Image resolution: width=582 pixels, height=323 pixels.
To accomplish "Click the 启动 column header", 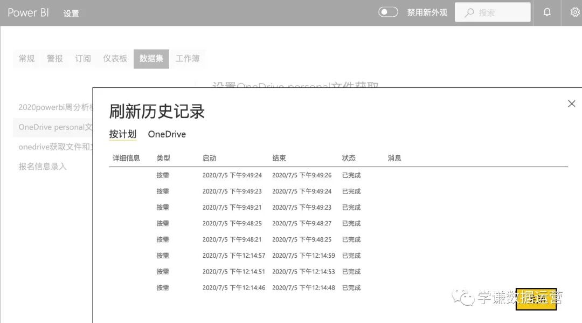I will 209,158.
